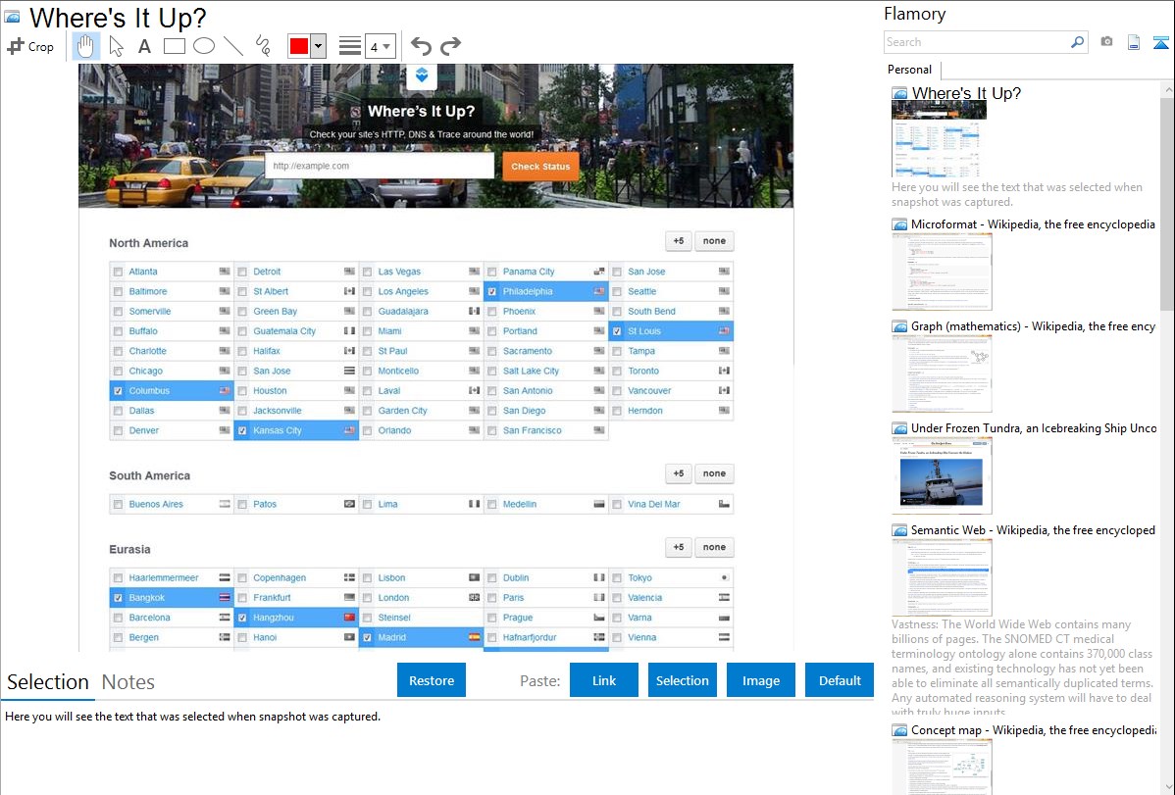The width and height of the screenshot is (1175, 795).
Task: Pick the ellipse drawing tool
Action: [x=203, y=46]
